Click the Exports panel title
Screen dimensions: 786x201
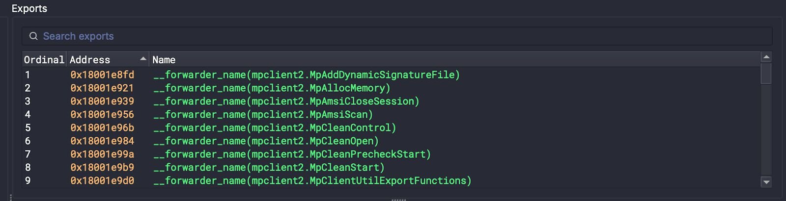(29, 9)
